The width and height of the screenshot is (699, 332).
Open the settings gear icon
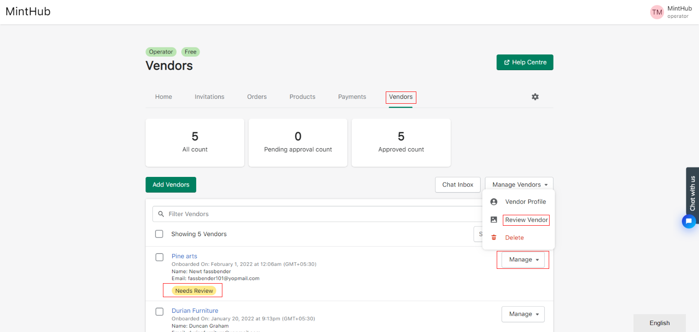tap(535, 97)
